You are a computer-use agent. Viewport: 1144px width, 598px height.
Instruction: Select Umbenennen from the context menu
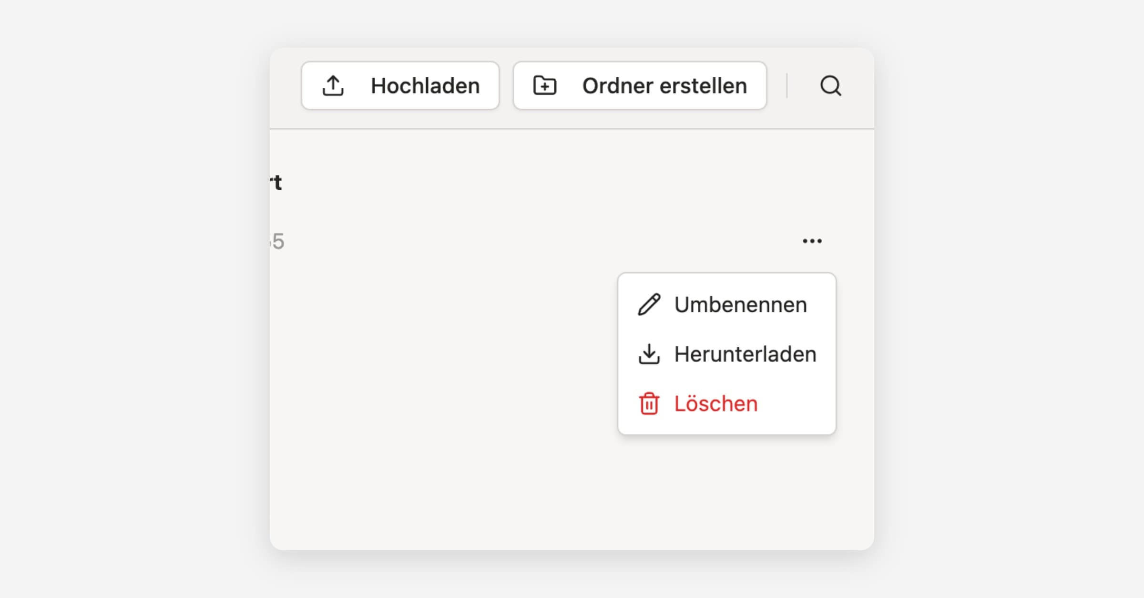click(726, 305)
